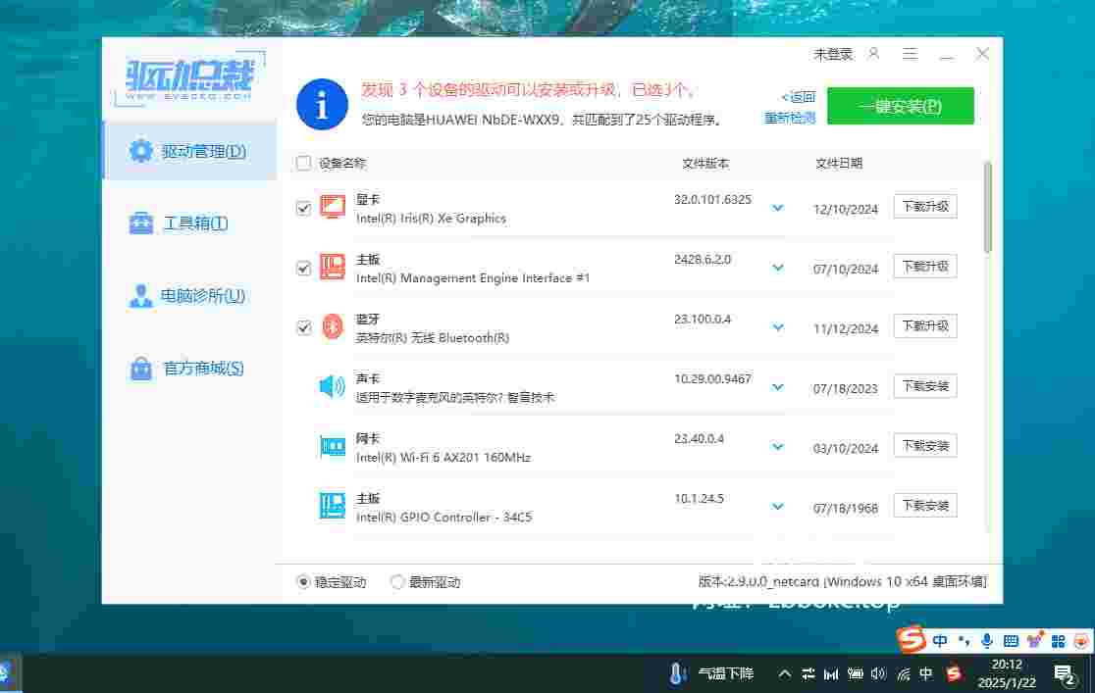Click the device name Intel(R) Iris(R) Xe Graphics

coord(431,219)
